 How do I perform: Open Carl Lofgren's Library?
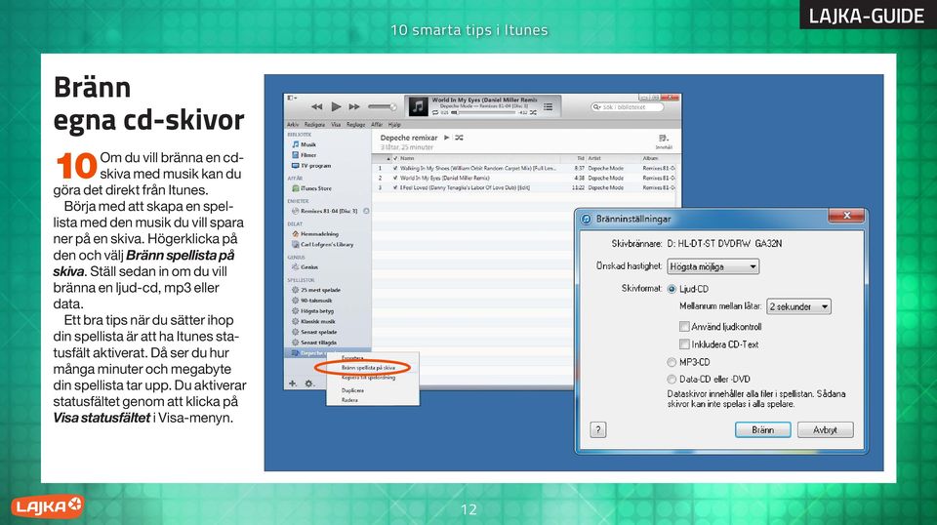[322, 244]
